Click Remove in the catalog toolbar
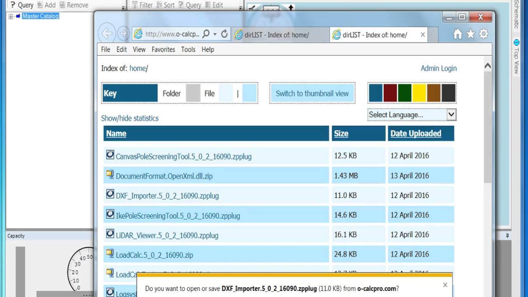This screenshot has width=528, height=297. tap(73, 5)
